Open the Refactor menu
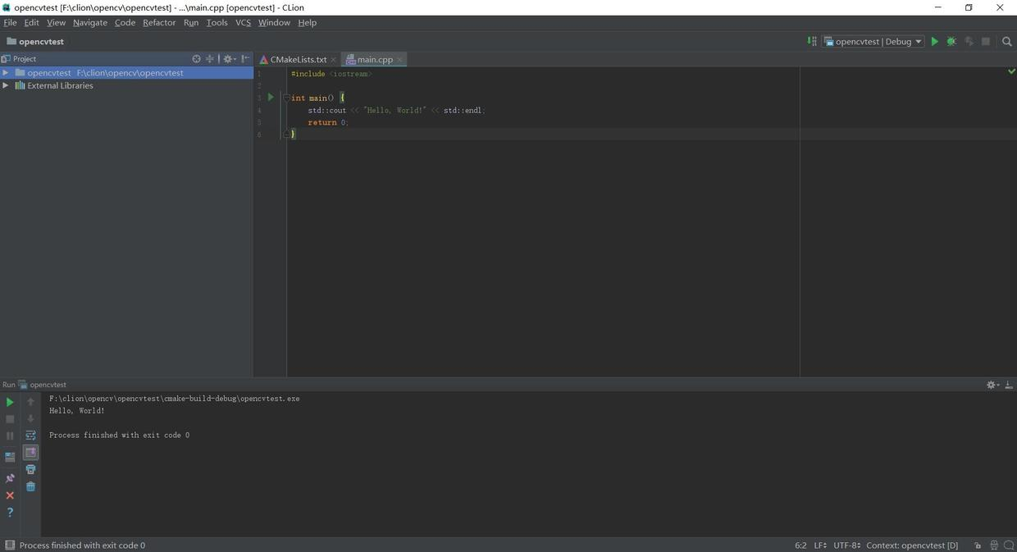Viewport: 1017px width, 552px height. click(x=159, y=23)
